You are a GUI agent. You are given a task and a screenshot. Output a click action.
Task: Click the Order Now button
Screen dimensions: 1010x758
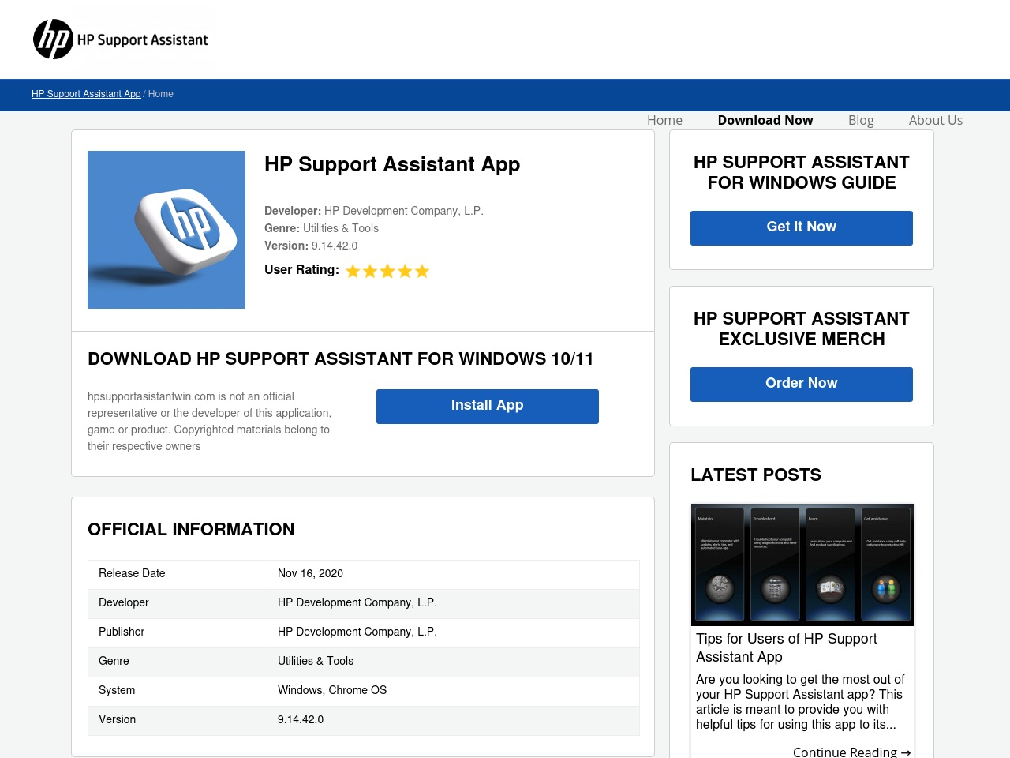(802, 385)
